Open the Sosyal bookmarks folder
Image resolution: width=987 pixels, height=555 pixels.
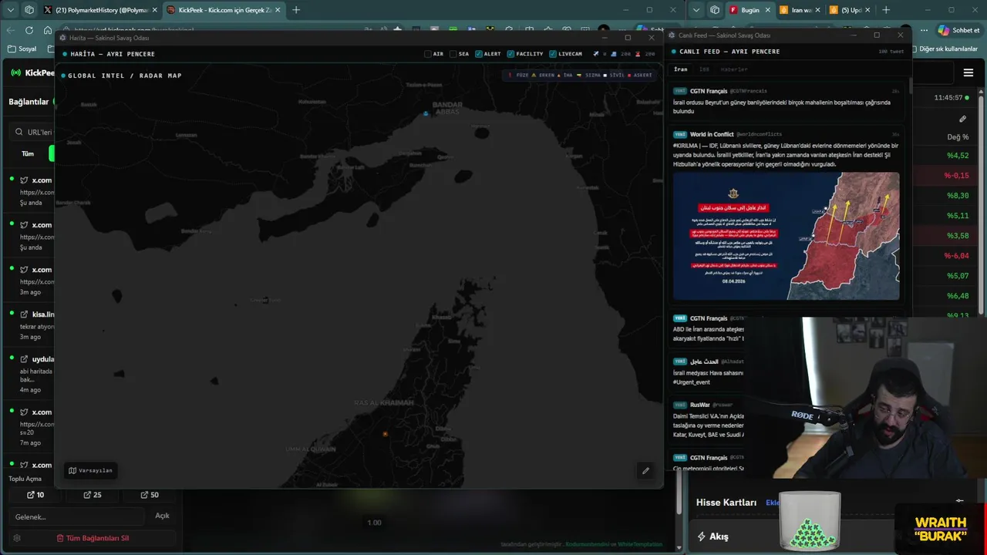(22, 49)
